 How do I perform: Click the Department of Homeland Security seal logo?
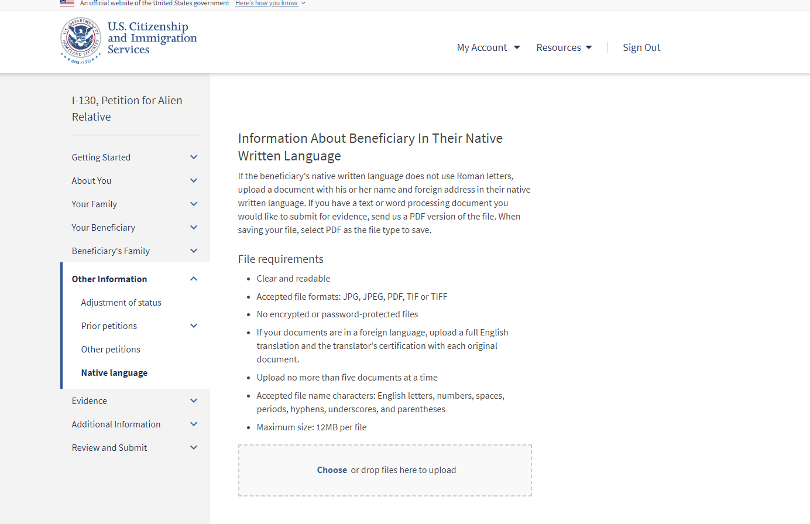pos(81,40)
